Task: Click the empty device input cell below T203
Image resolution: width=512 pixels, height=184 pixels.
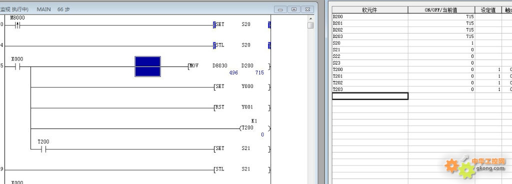Action: pos(370,96)
